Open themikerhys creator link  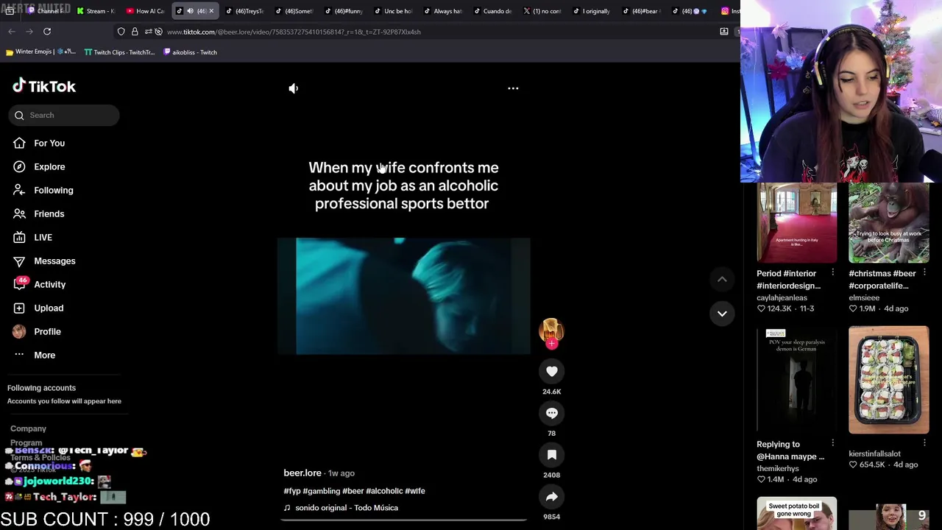tap(777, 469)
